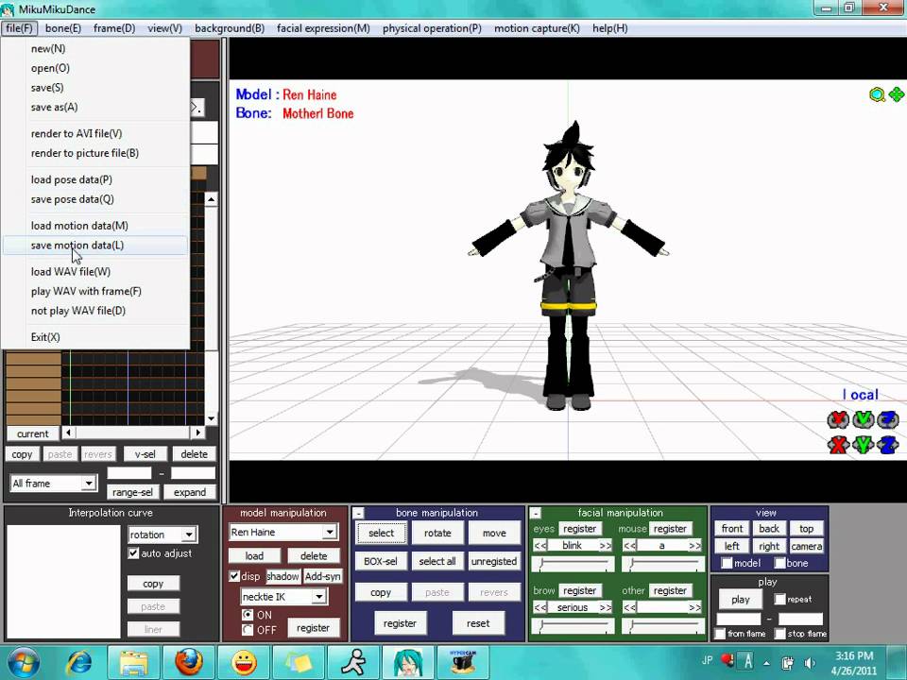This screenshot has height=680, width=907.
Task: Click the red X rotation axis icon
Action: tap(838, 419)
